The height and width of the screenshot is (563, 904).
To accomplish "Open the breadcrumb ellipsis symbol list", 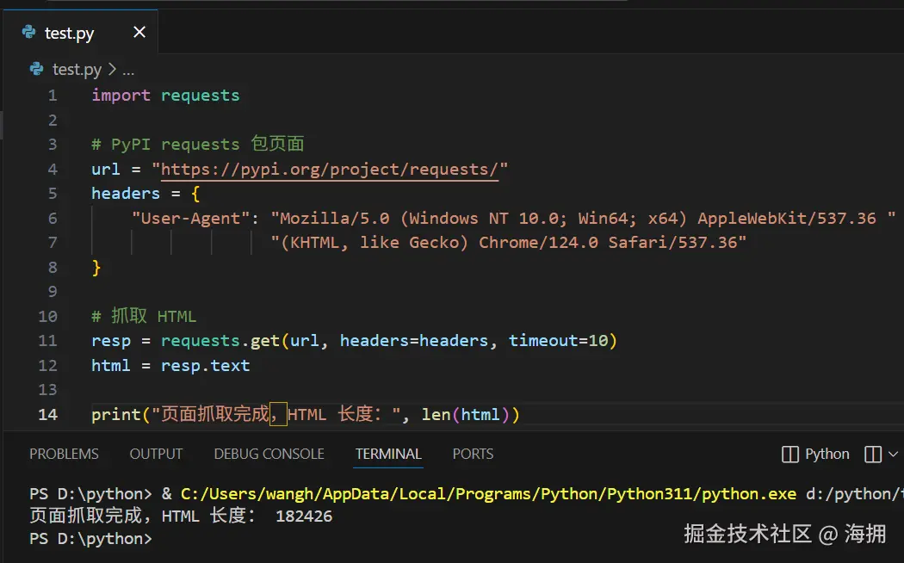I will point(128,71).
